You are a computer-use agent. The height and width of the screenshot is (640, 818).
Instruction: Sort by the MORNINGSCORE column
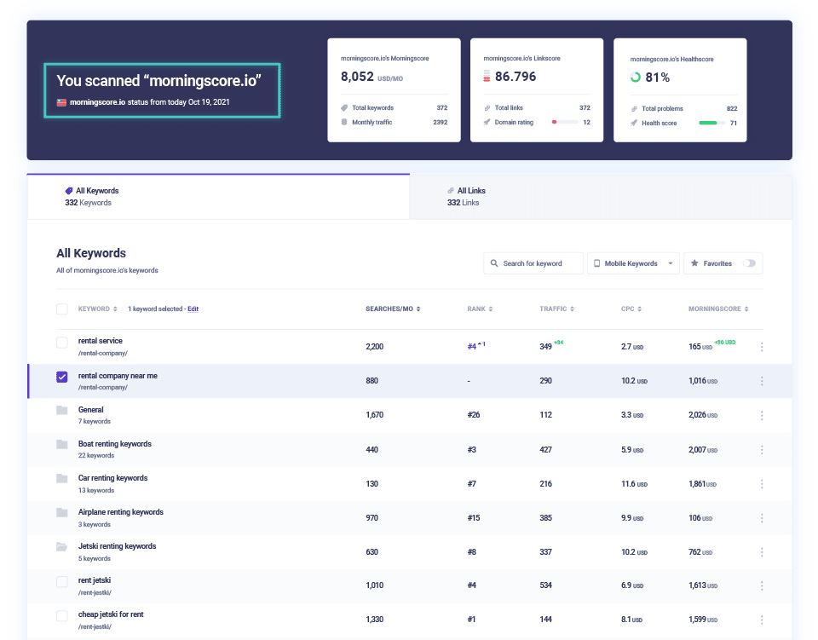718,308
